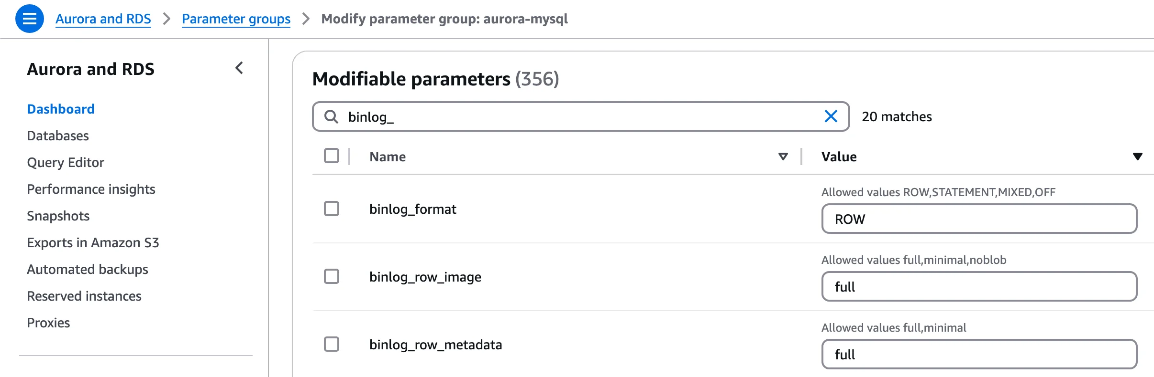Edit the binlog_format value field
Screen dimensions: 1154x377
[979, 219]
